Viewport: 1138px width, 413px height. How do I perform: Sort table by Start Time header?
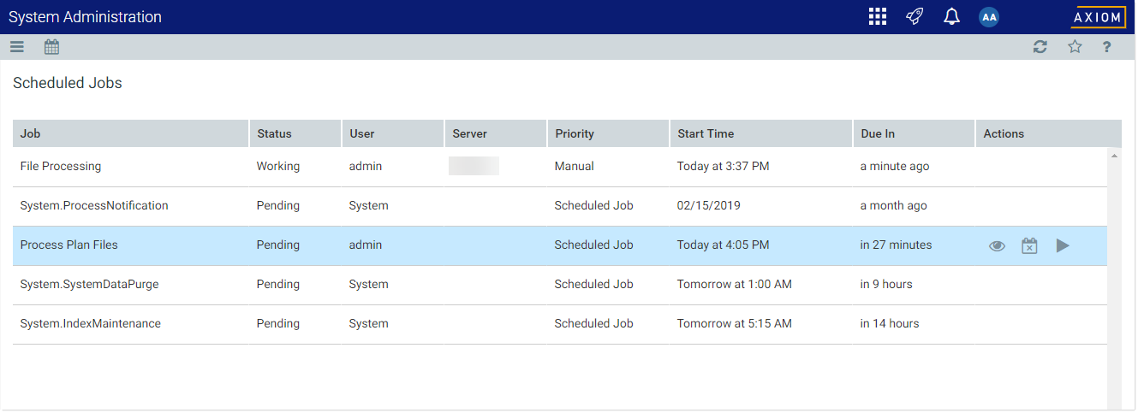pyautogui.click(x=706, y=133)
